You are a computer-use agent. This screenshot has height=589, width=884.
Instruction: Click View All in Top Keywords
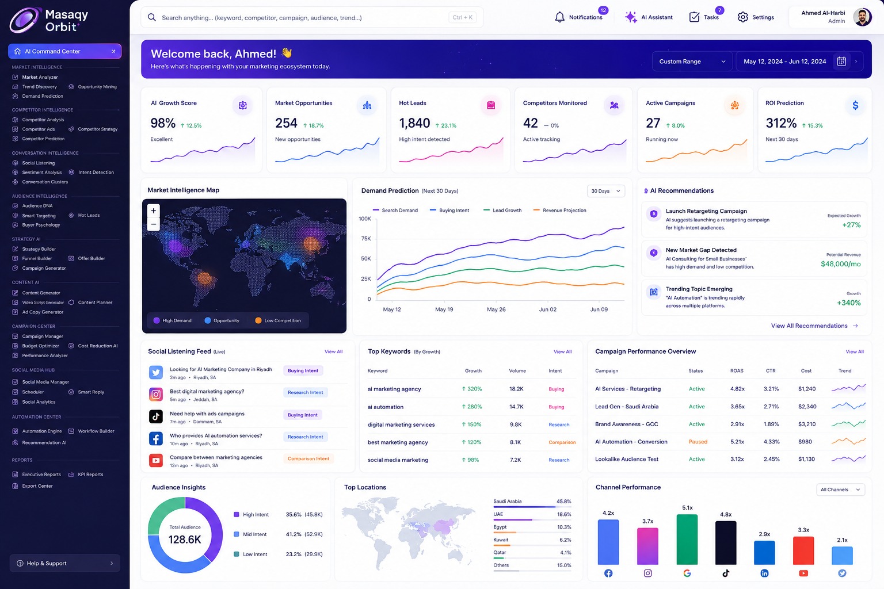562,351
